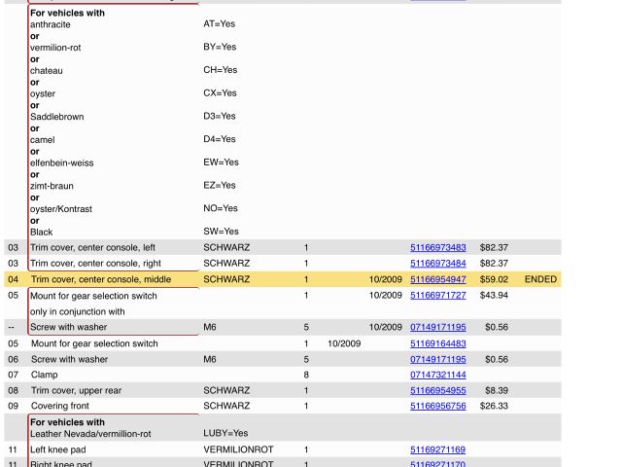Click the Trim cover, upper rear description
622x467 pixels.
[76, 390]
